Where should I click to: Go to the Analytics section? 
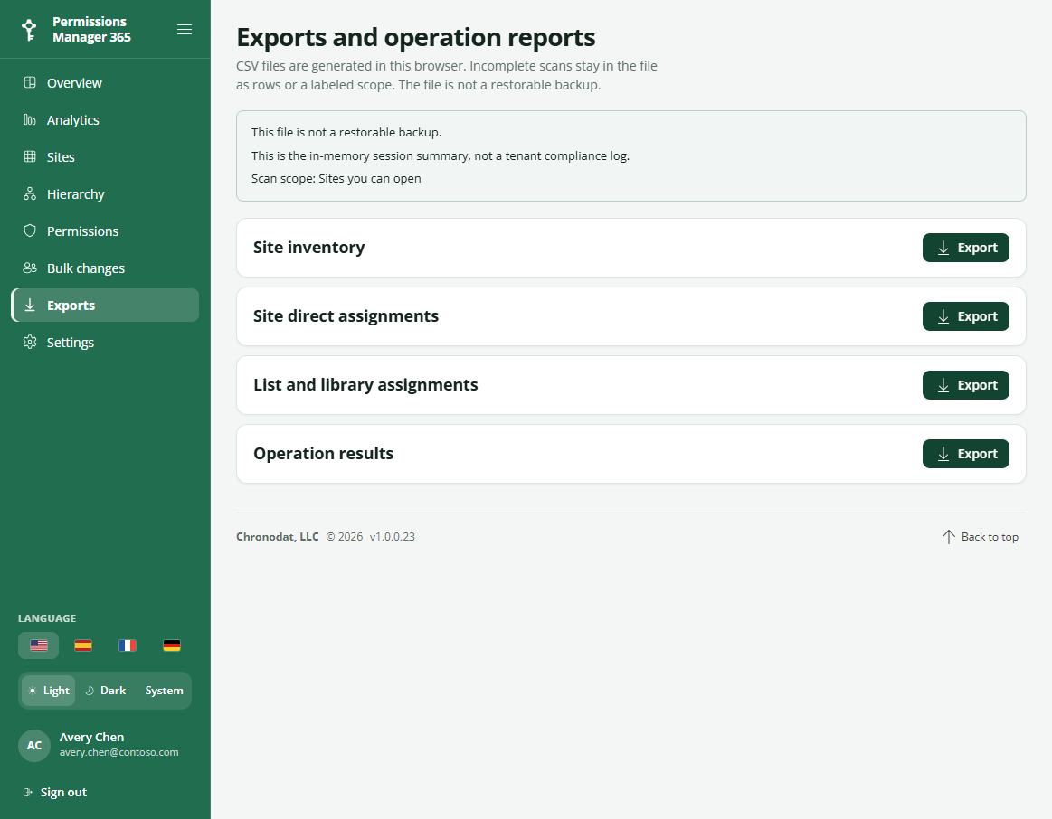[105, 120]
